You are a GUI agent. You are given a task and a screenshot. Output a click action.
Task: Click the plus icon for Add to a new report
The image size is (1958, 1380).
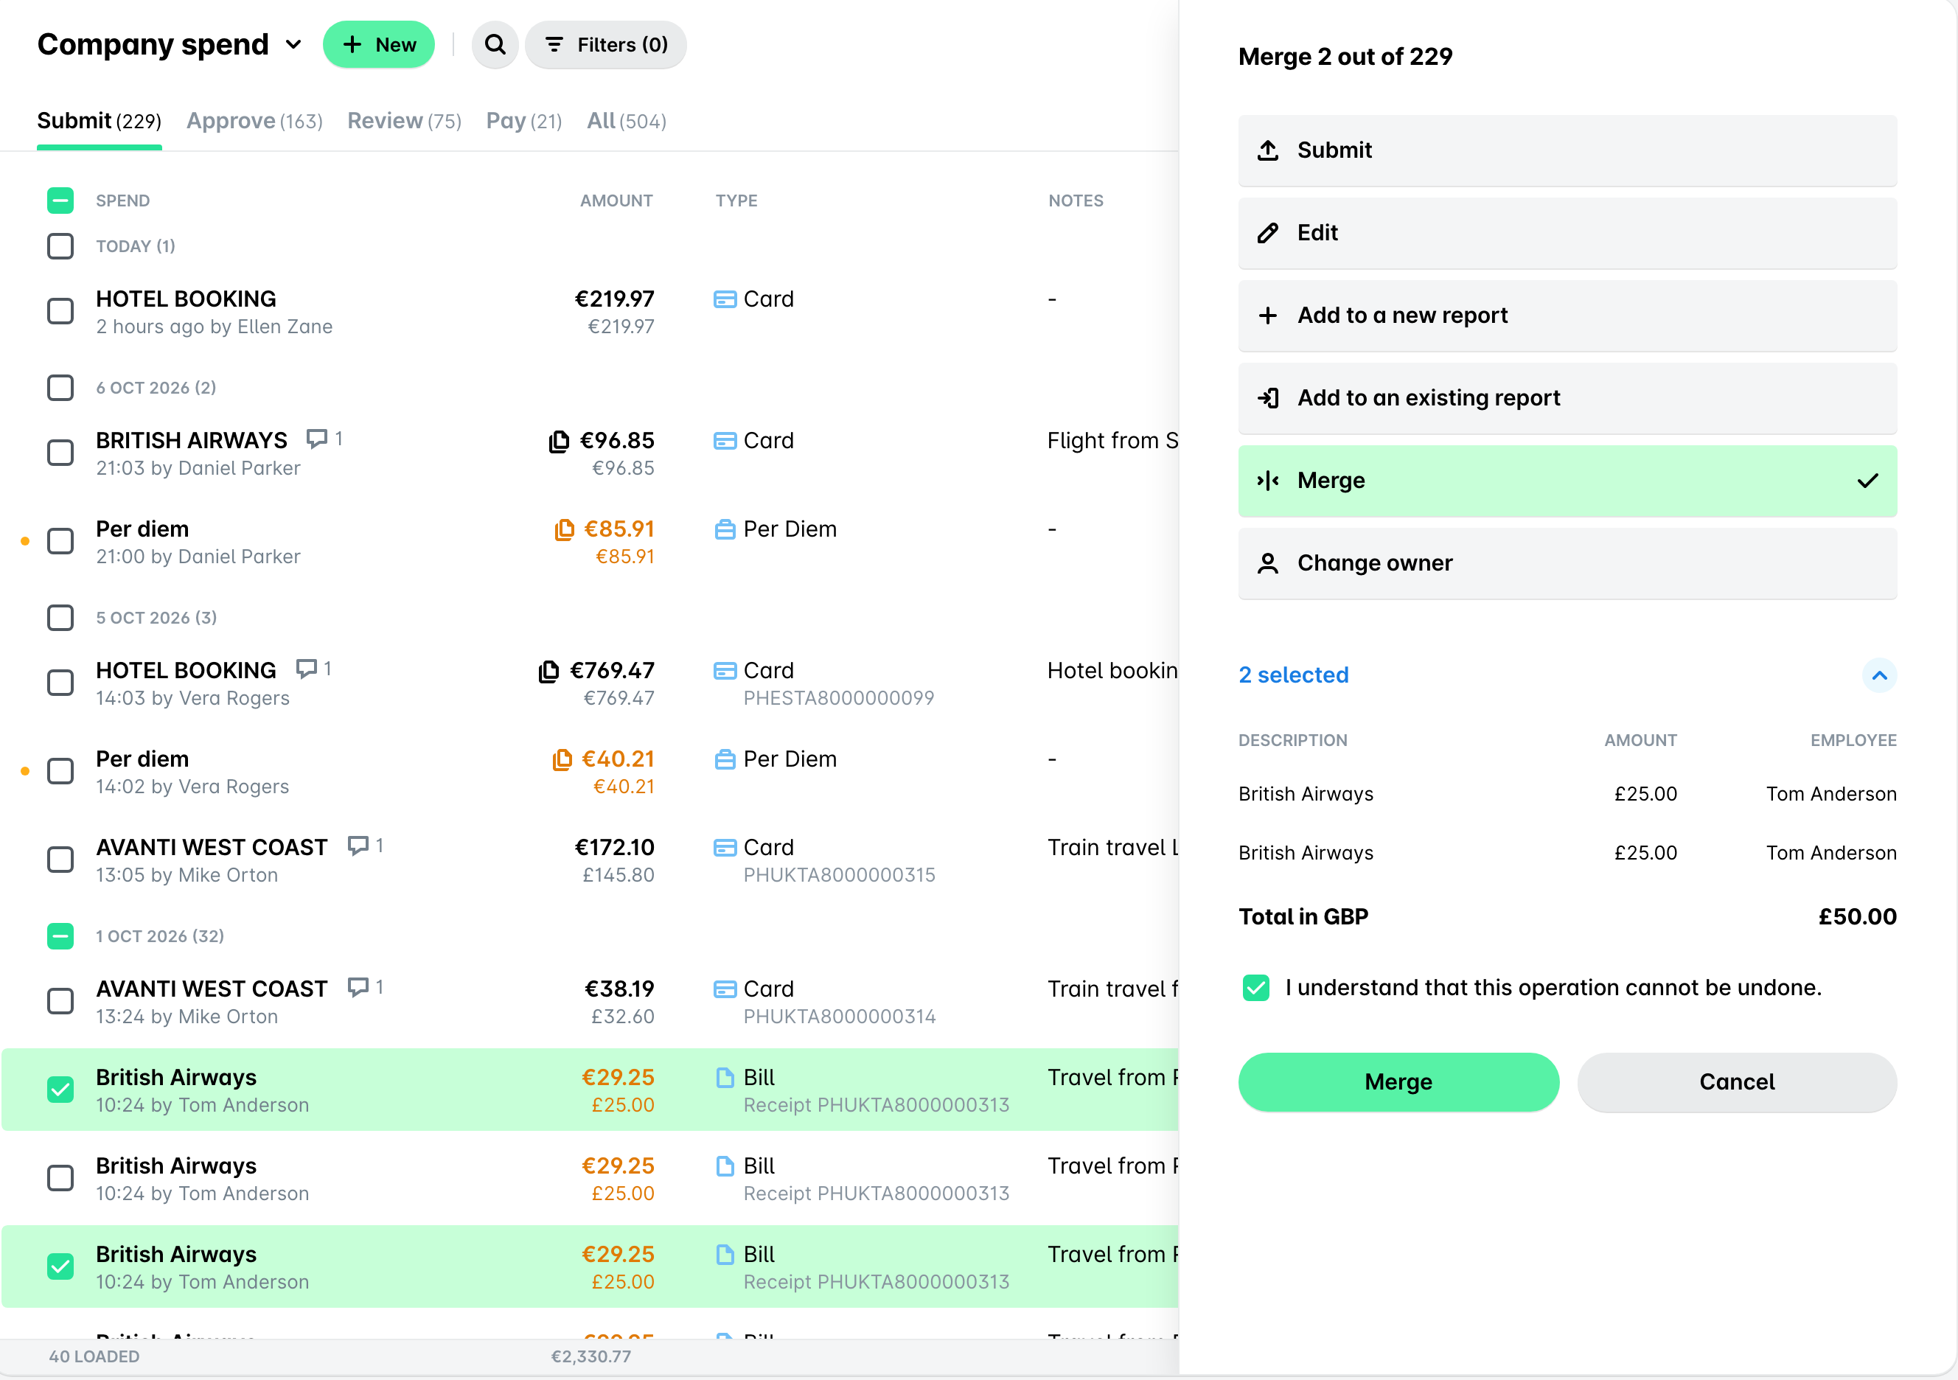1268,316
